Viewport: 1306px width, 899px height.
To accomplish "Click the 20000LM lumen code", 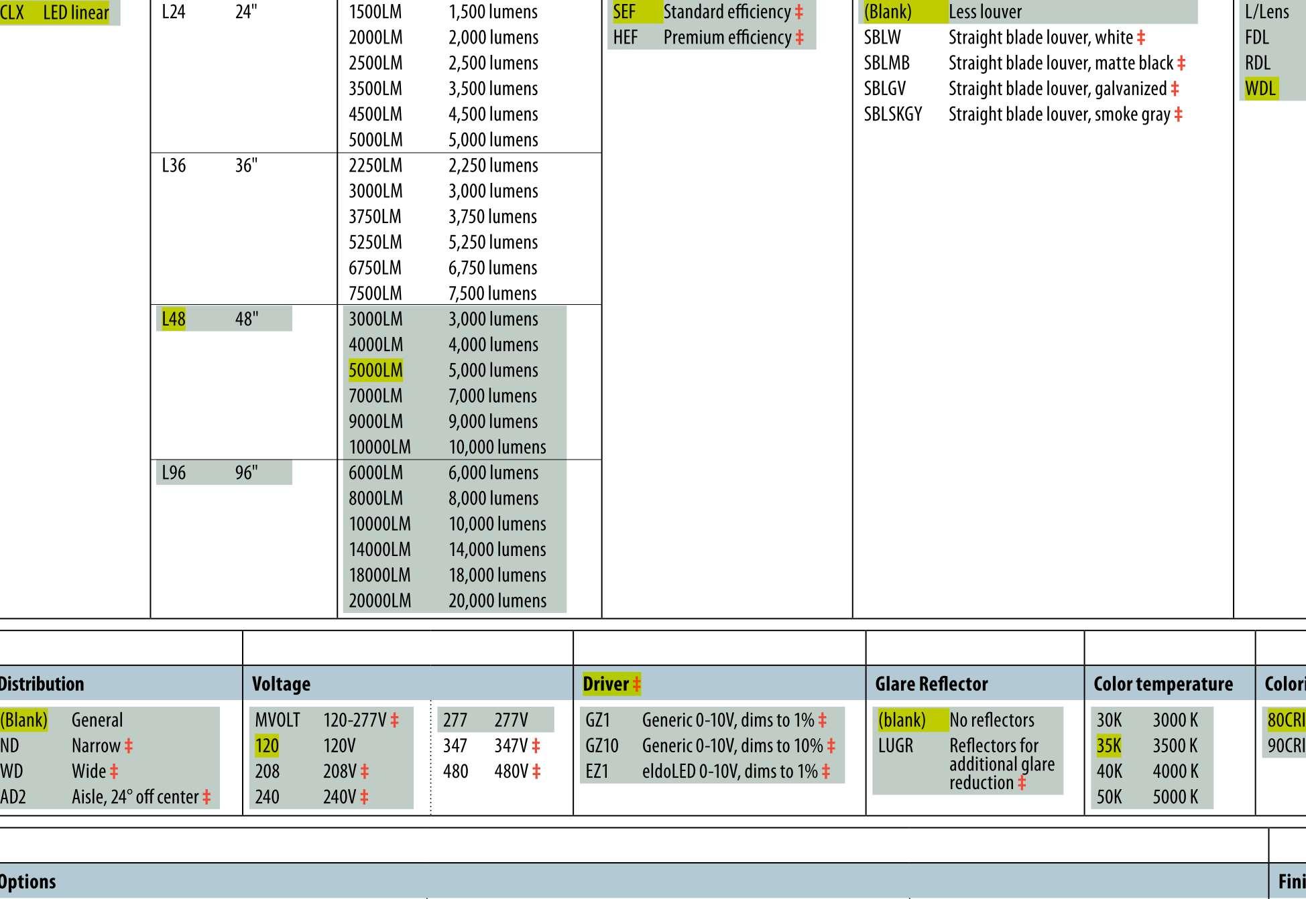I will (x=379, y=601).
